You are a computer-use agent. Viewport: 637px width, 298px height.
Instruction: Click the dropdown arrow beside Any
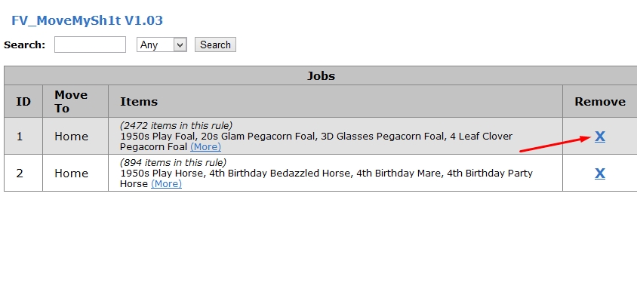pos(180,45)
